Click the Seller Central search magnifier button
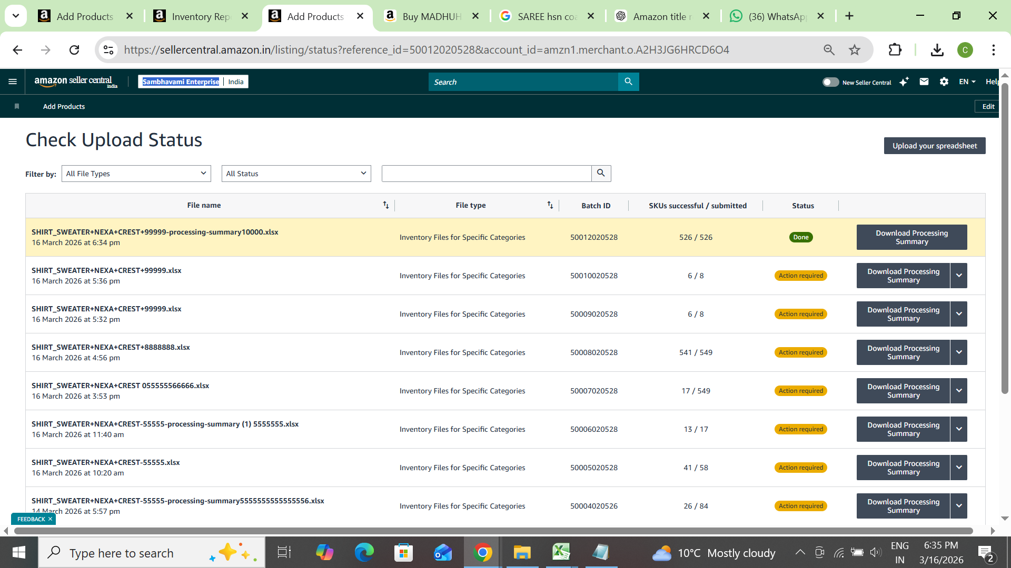This screenshot has width=1011, height=568. click(x=628, y=82)
